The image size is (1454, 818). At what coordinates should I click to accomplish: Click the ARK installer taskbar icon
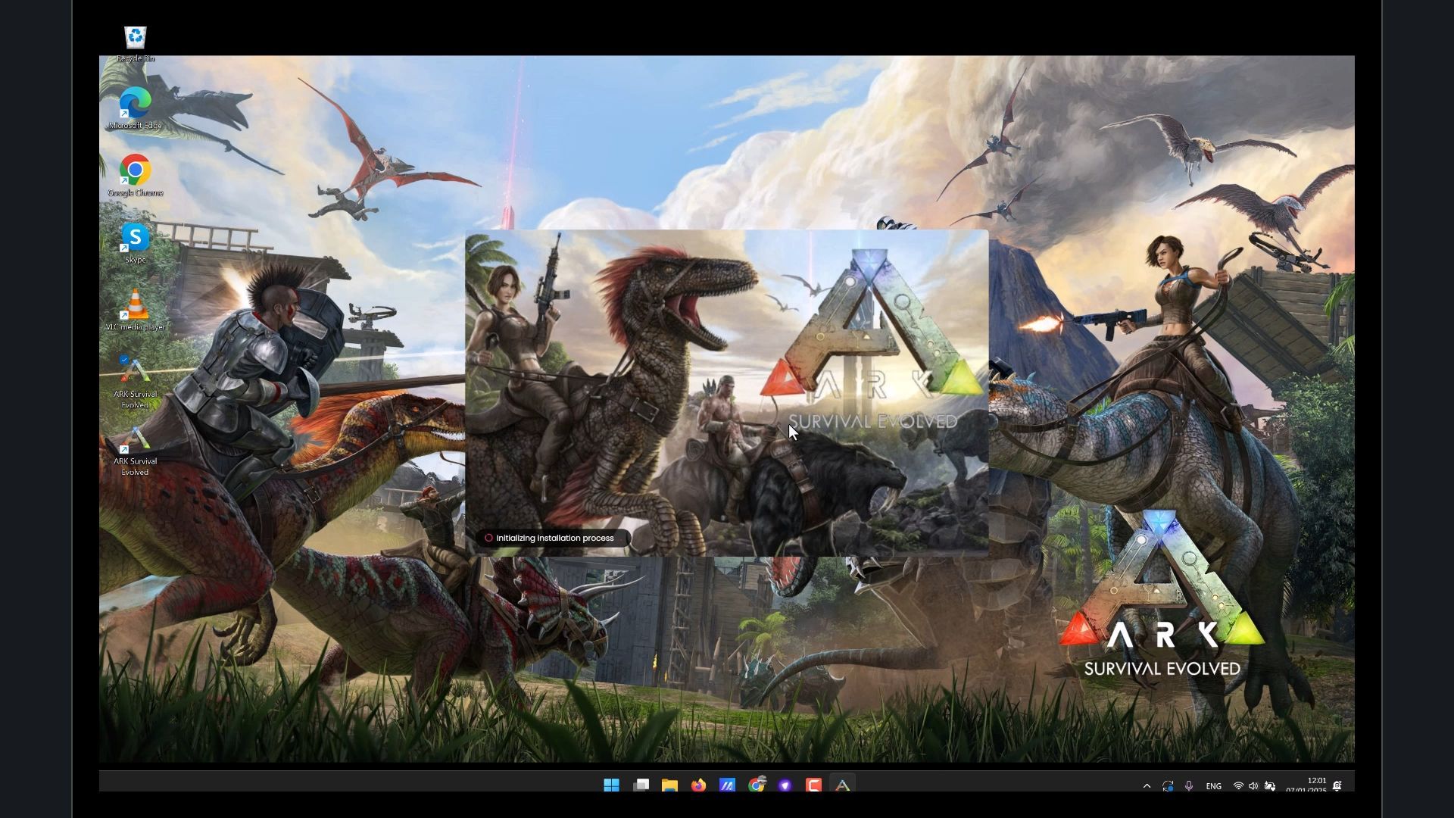[842, 785]
